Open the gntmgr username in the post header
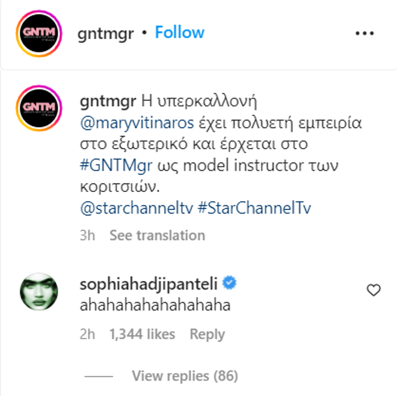Image resolution: width=397 pixels, height=396 pixels. click(x=106, y=32)
